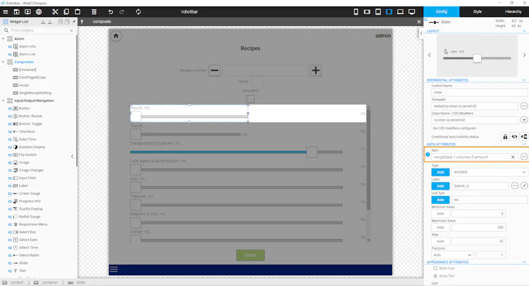Go up one level with the arrow icon
The height and width of the screenshot is (286, 529).
[x=81, y=22]
